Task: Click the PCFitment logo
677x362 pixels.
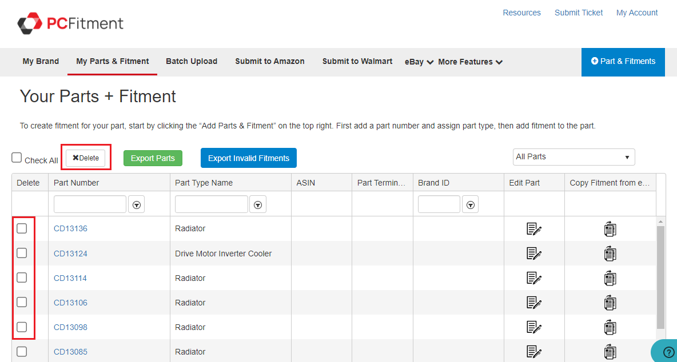Action: pyautogui.click(x=70, y=23)
